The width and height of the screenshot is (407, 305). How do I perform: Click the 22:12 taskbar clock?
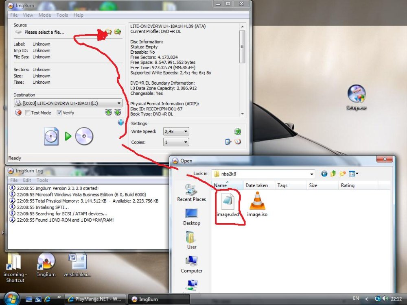pyautogui.click(x=396, y=299)
